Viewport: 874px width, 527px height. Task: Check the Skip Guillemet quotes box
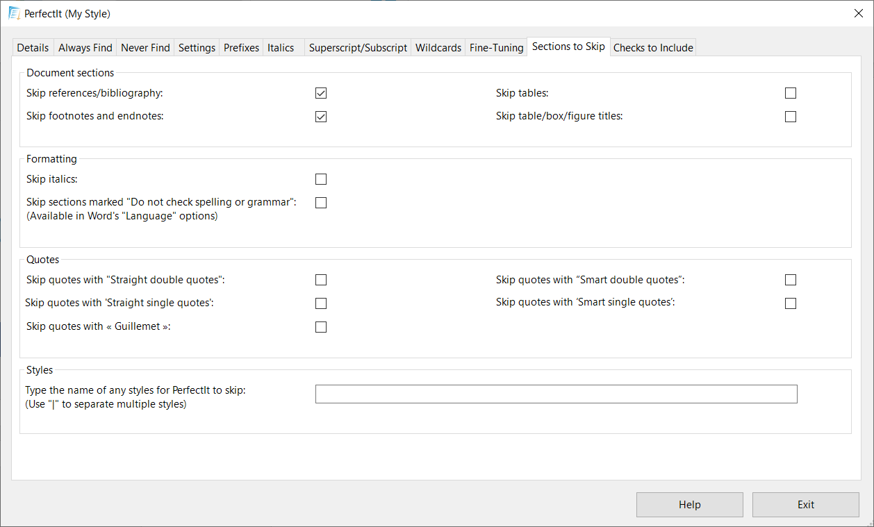point(321,327)
